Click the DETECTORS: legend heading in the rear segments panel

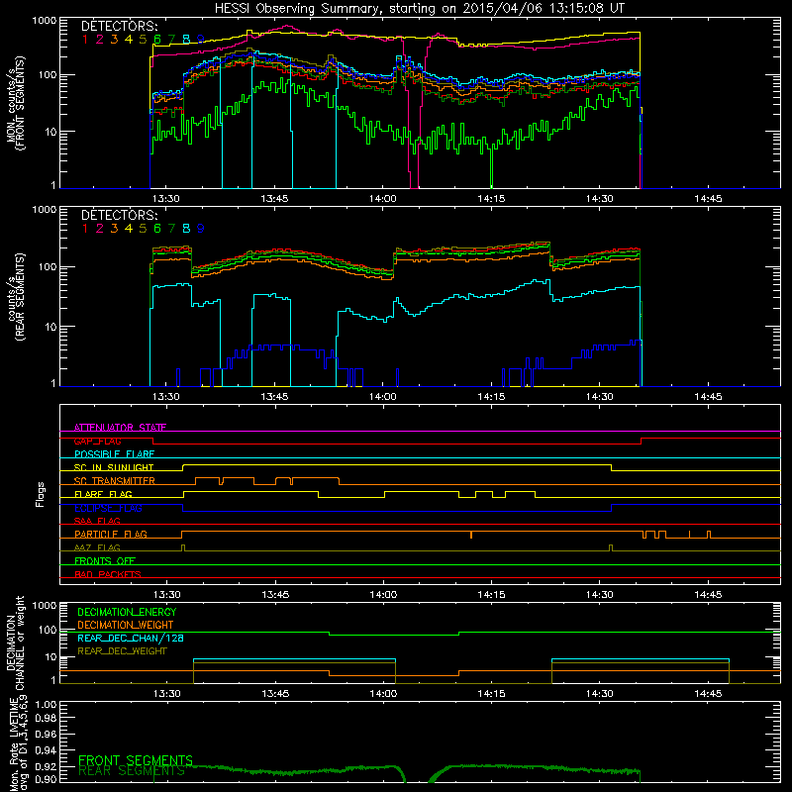pyautogui.click(x=119, y=215)
